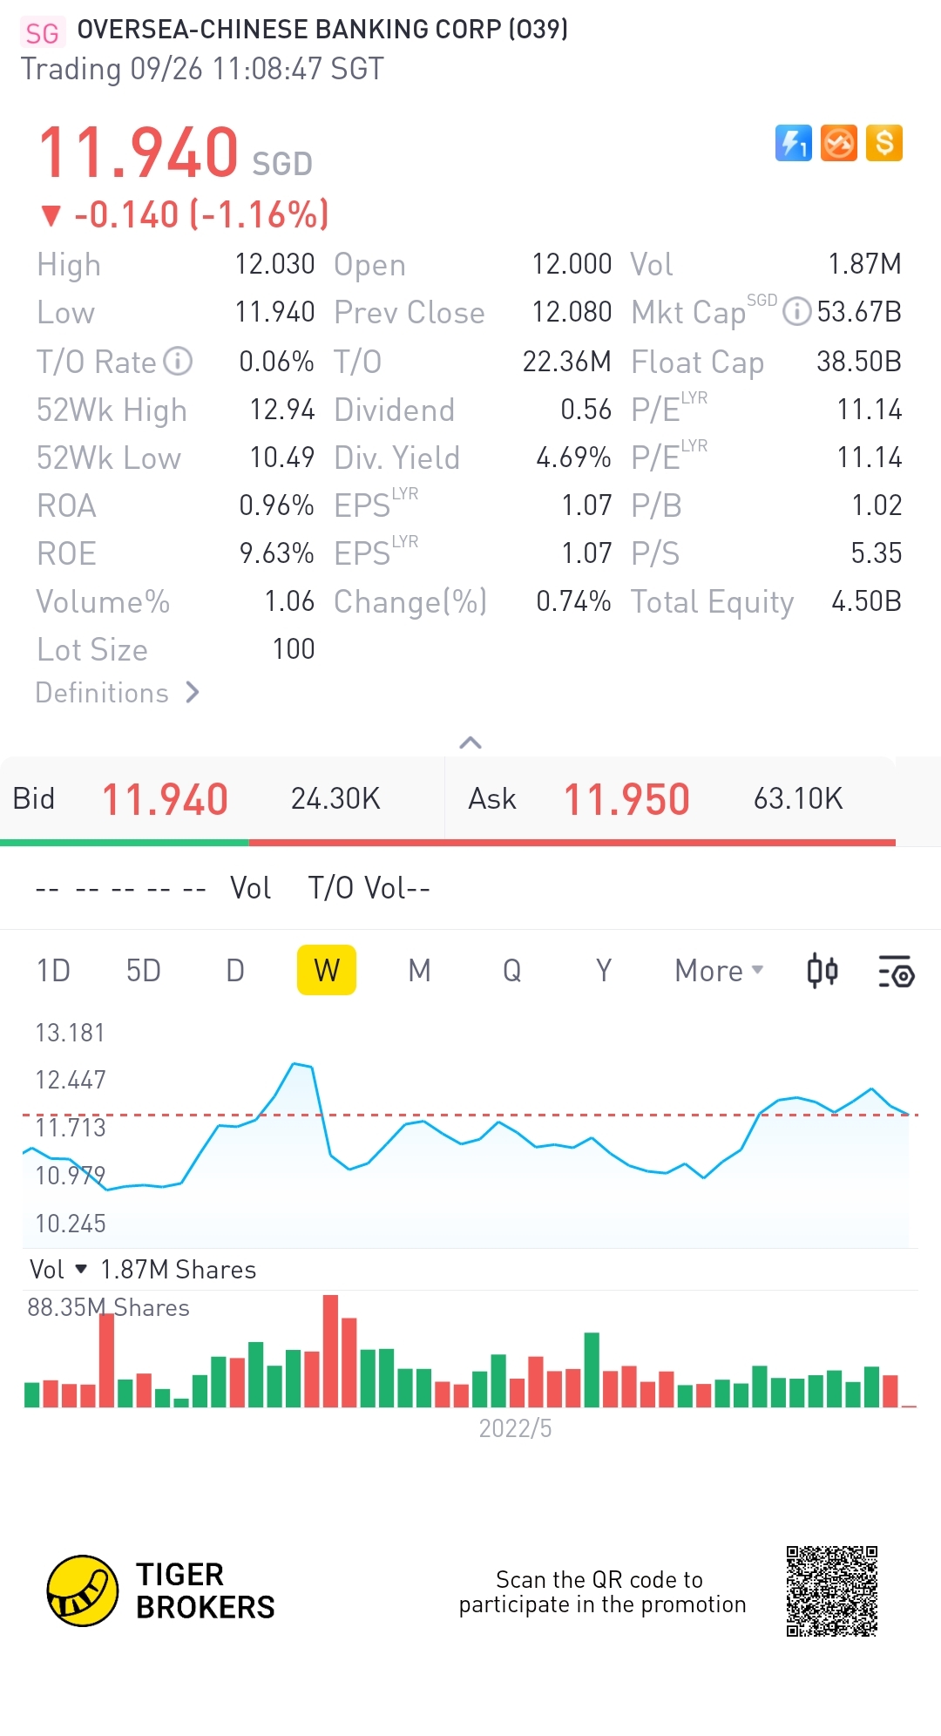Tap the Tiger Brokers logo
941x1736 pixels.
click(x=83, y=1590)
